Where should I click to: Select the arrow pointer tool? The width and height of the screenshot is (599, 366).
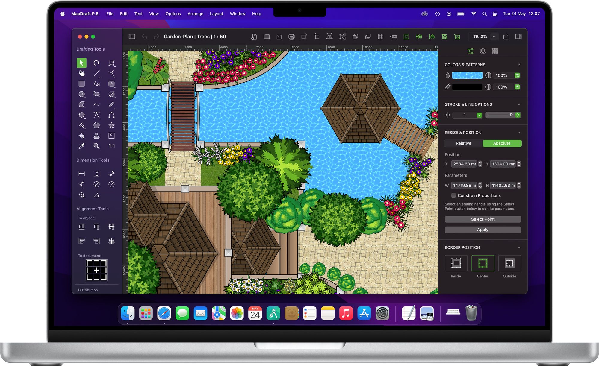(x=81, y=63)
